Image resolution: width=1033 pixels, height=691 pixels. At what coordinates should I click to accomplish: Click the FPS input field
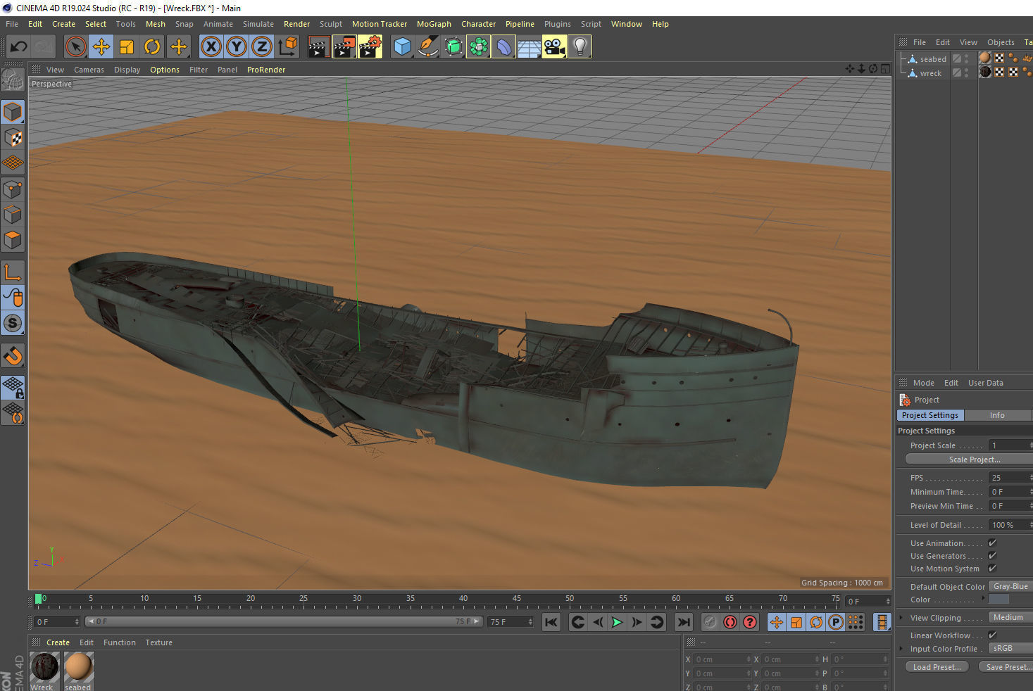tap(1009, 477)
